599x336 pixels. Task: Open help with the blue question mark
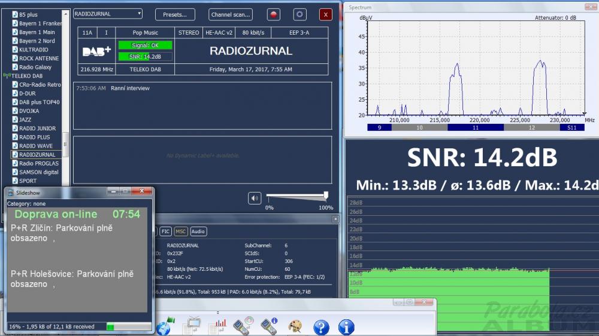321,327
